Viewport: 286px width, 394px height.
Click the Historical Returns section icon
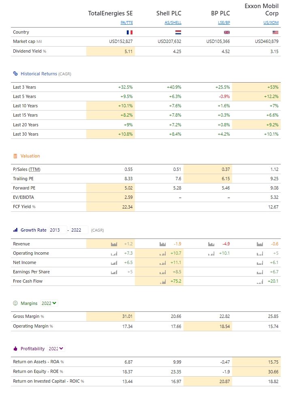pos(15,74)
